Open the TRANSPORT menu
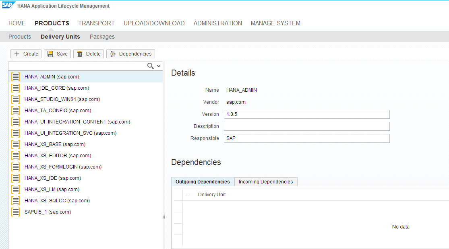 click(x=96, y=23)
